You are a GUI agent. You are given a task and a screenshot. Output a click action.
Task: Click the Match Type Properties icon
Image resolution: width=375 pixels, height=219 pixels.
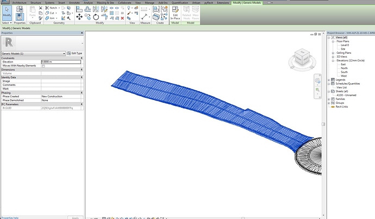40,18
